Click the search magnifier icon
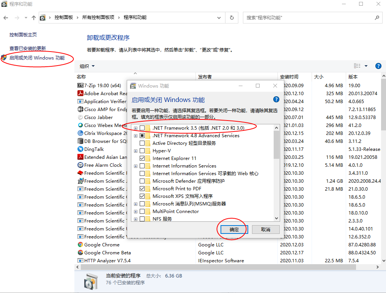This screenshot has width=386, height=293. pyautogui.click(x=377, y=18)
